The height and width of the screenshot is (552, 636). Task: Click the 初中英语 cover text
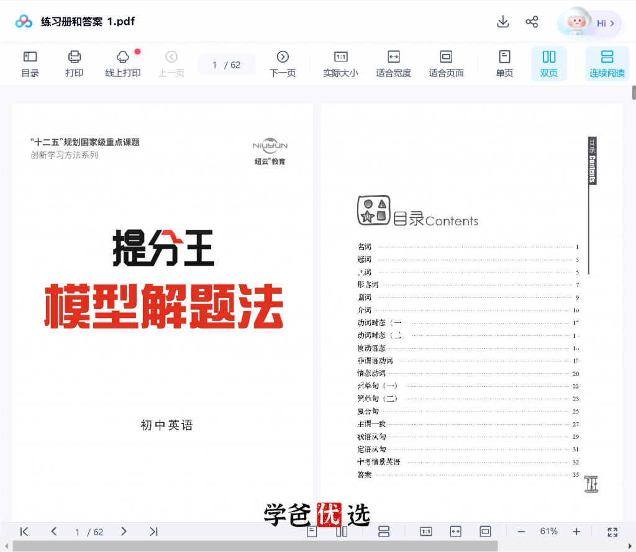[x=166, y=425]
